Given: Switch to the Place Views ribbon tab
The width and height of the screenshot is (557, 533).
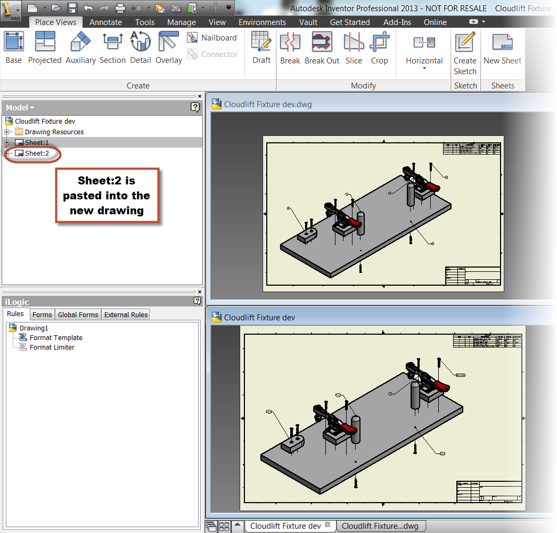Looking at the screenshot, I should click(55, 22).
